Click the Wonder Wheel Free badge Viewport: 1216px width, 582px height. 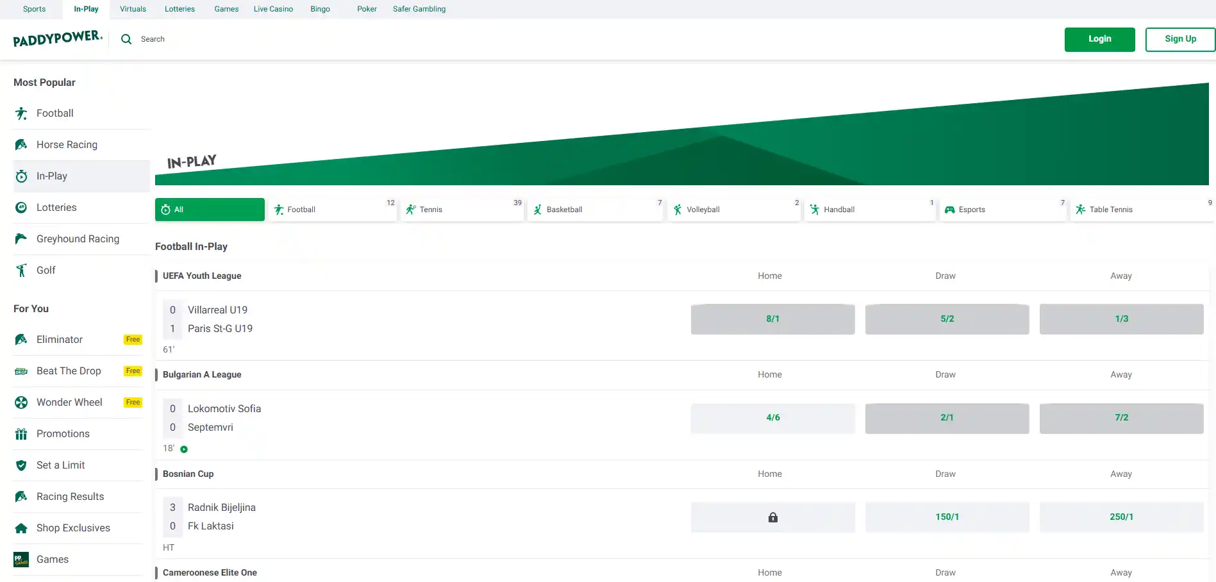click(x=133, y=403)
